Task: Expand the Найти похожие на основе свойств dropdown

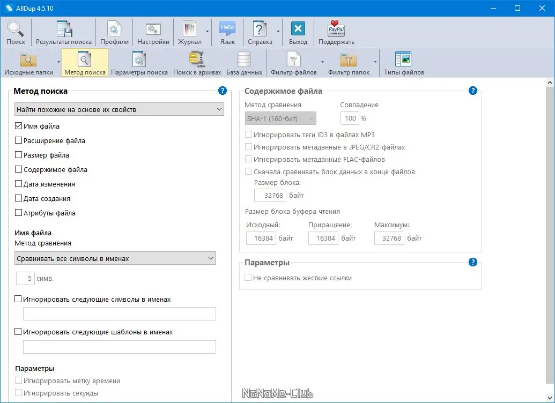Action: (x=119, y=109)
